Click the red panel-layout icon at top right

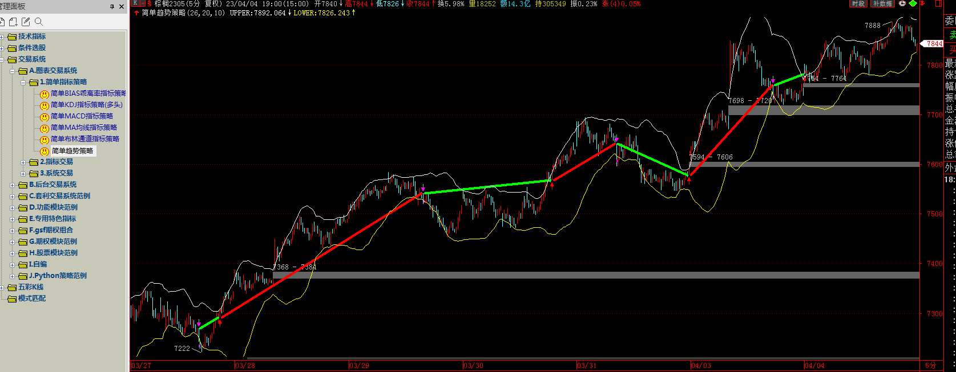point(938,3)
